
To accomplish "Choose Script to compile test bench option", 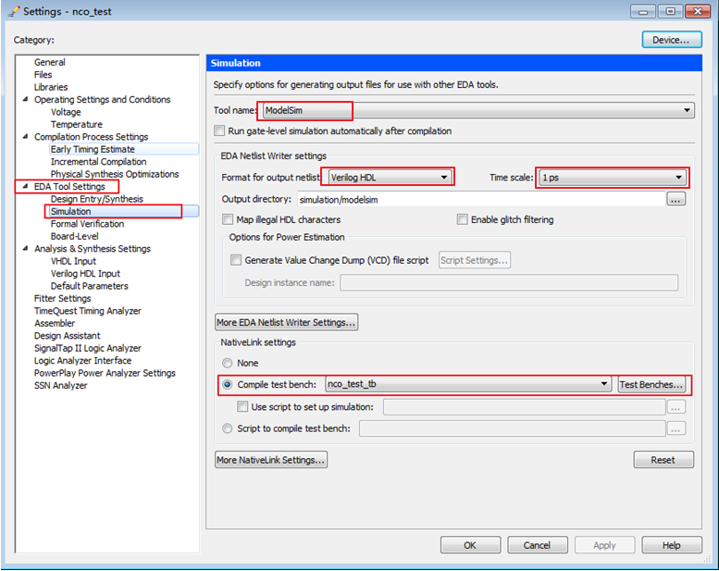I will click(x=228, y=428).
